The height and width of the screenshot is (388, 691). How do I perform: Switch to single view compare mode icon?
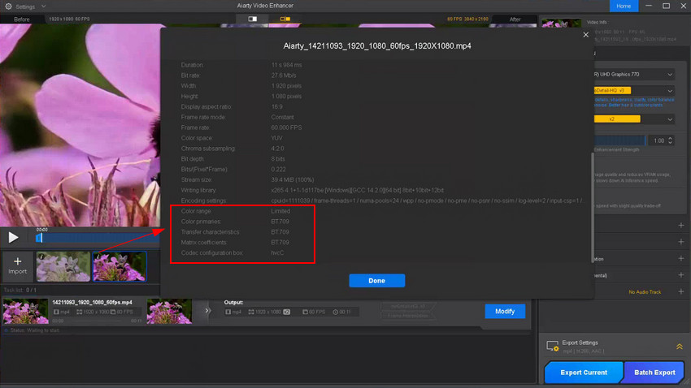coord(252,19)
